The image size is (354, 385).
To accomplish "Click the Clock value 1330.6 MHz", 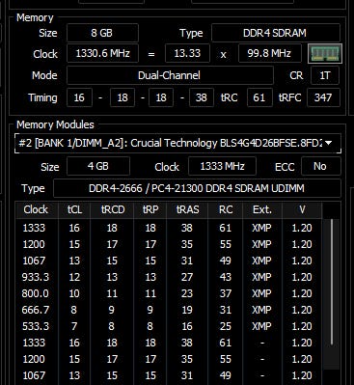I will click(x=102, y=53).
